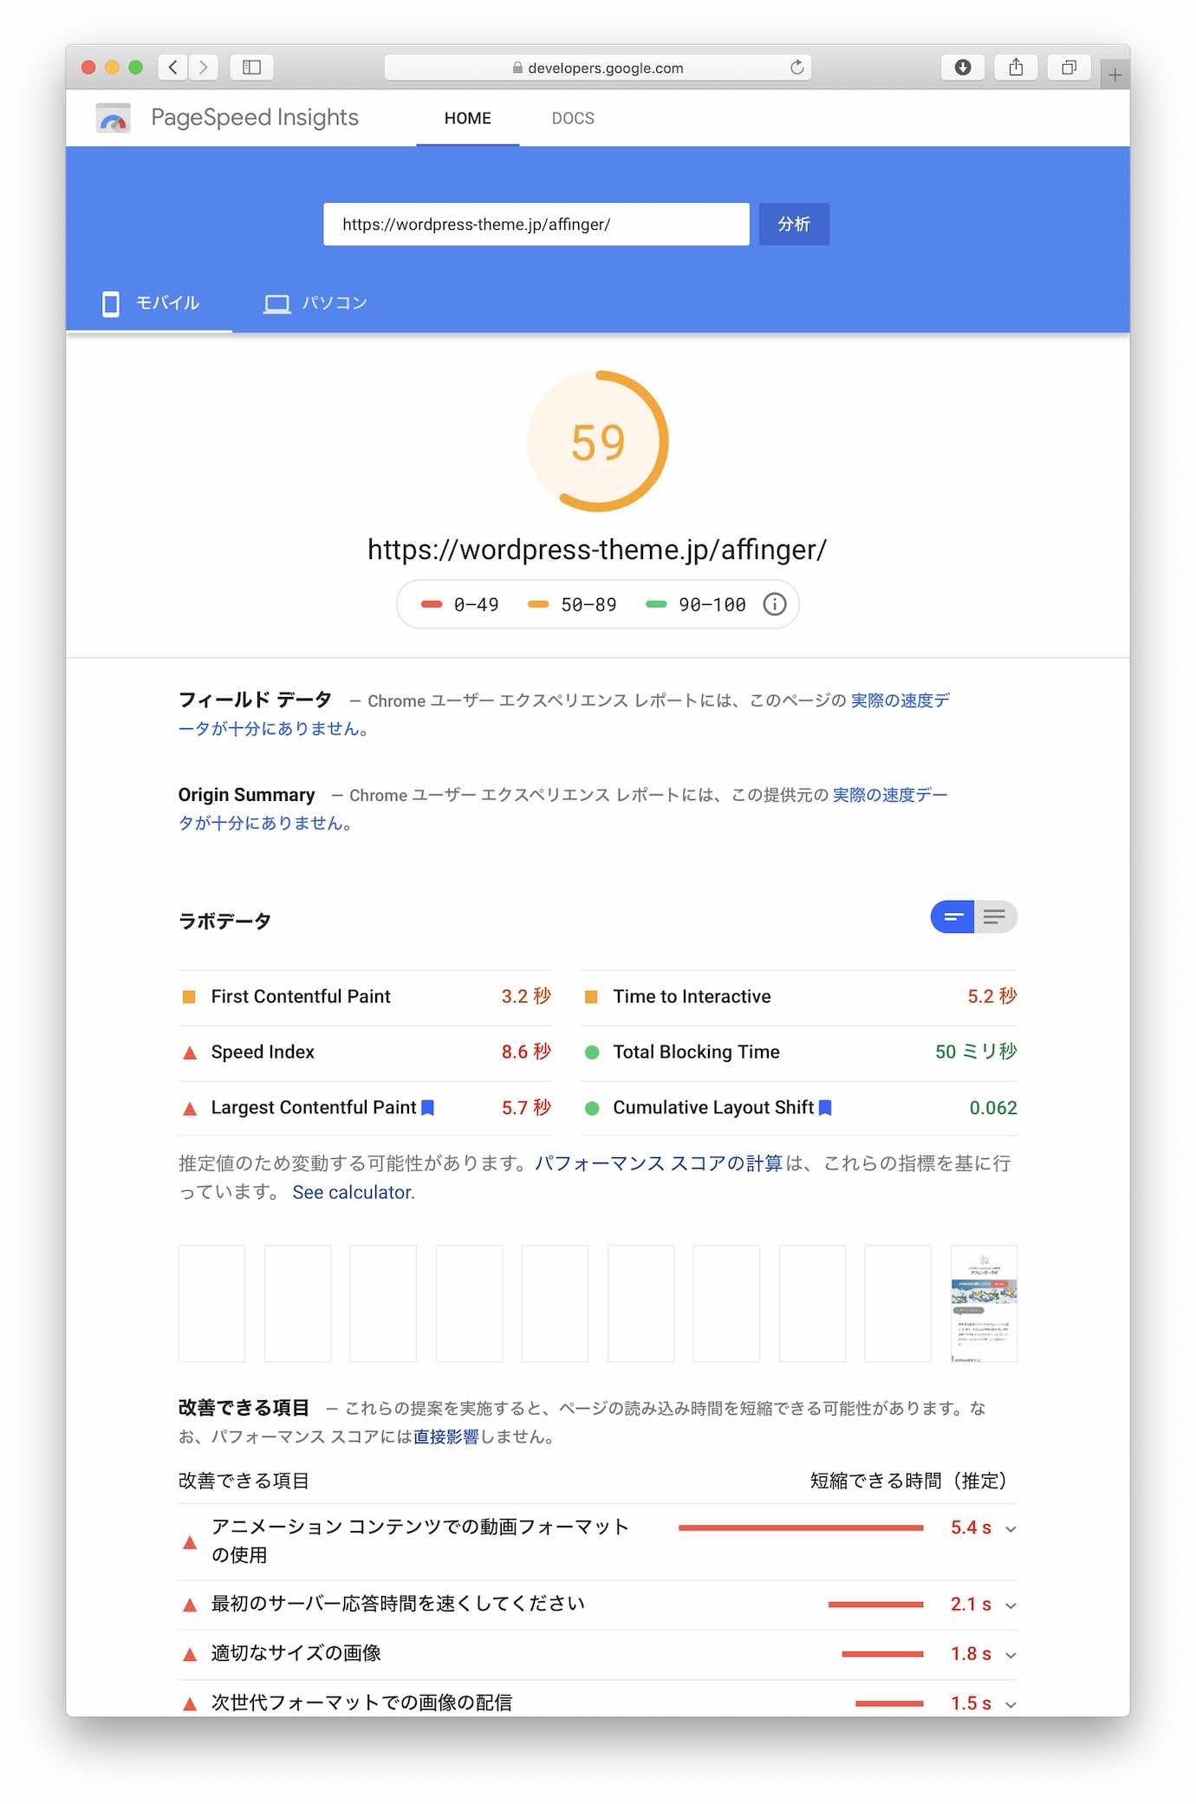This screenshot has width=1196, height=1804.
Task: Click the 5.7 秒 Largest Contentful Paint value
Action: 526,1108
